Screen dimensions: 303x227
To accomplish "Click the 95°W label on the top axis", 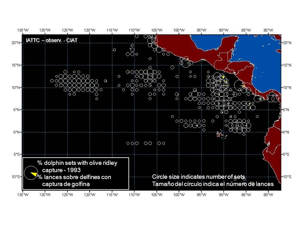I will coord(201,30).
